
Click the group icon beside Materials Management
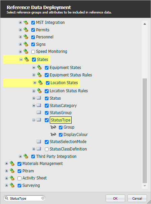[x=12, y=164]
